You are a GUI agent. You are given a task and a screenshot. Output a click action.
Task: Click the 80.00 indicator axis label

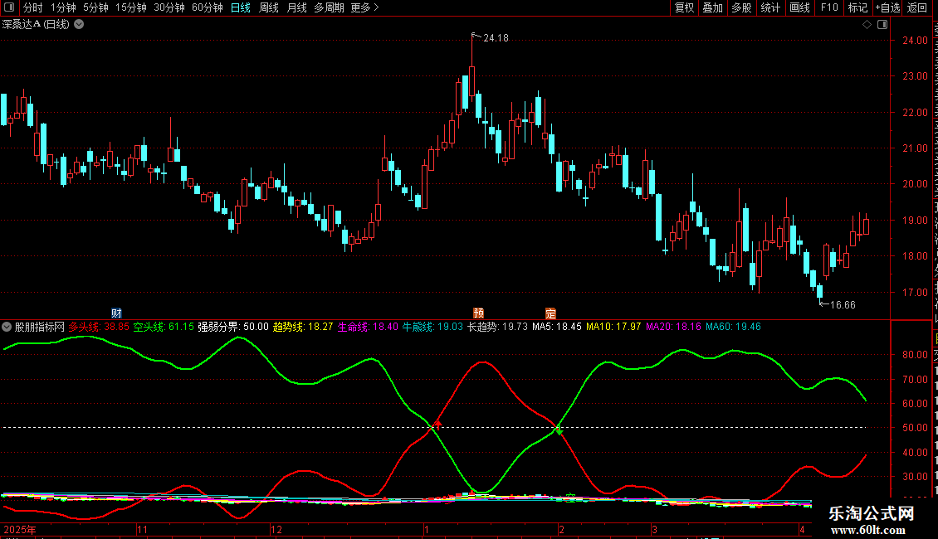click(916, 354)
